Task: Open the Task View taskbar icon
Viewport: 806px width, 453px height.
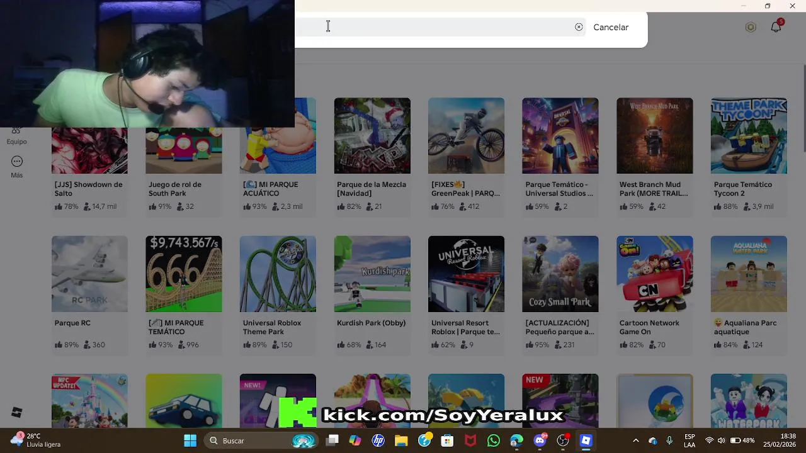Action: [332, 440]
